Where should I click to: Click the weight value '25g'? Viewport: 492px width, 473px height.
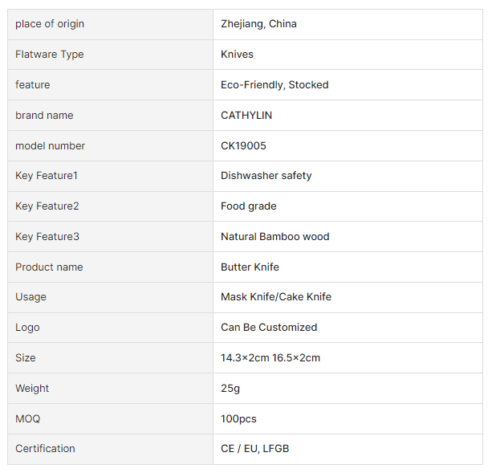230,389
